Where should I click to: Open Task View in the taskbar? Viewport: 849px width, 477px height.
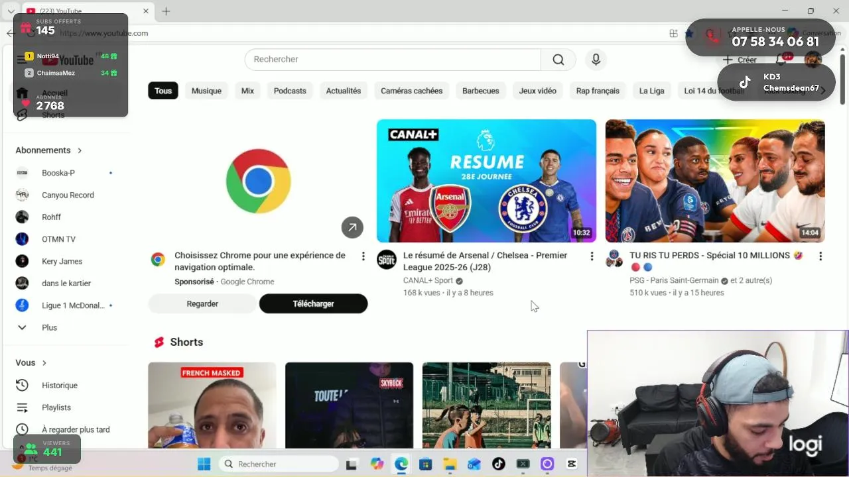(352, 464)
